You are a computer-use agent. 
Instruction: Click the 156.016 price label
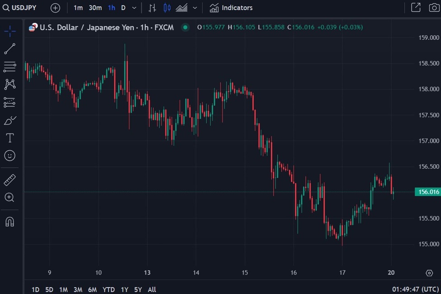click(x=428, y=192)
